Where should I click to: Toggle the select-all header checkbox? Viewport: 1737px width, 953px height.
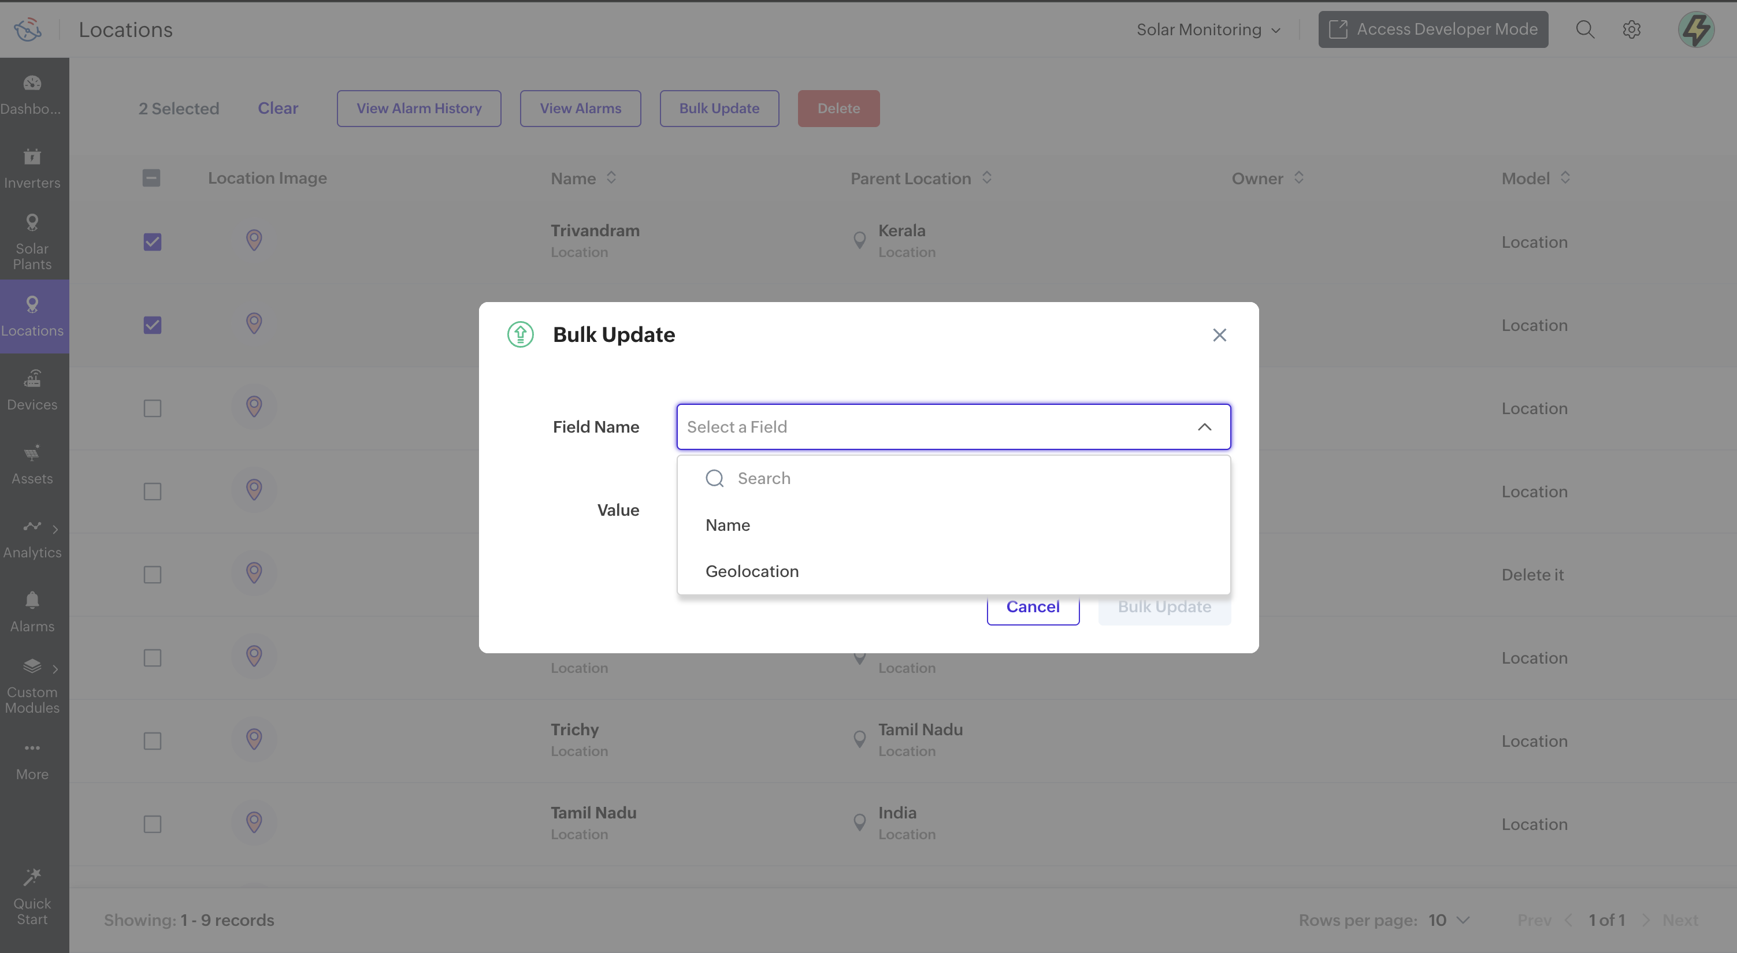tap(152, 178)
